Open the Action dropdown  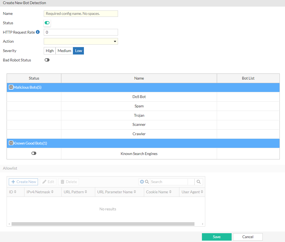tap(115, 41)
